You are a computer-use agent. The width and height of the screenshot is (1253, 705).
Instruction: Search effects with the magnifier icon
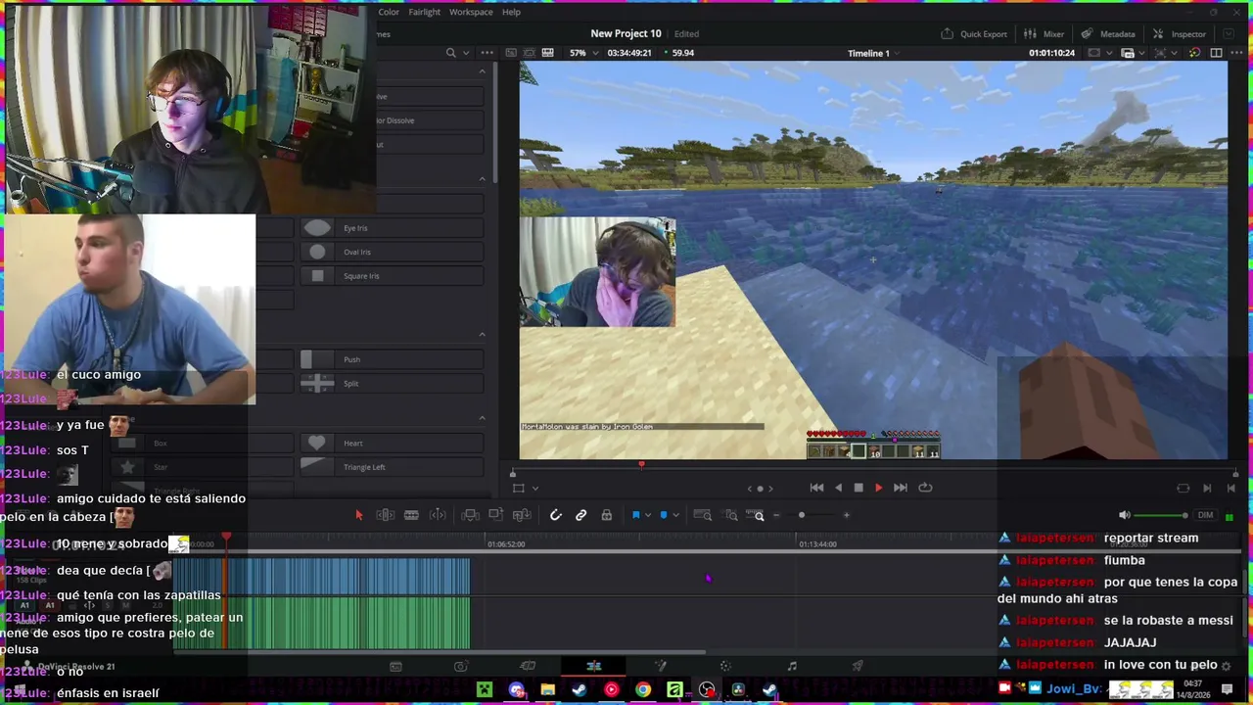click(x=450, y=53)
